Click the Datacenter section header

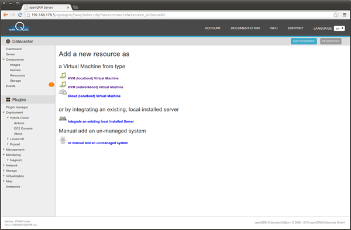pyautogui.click(x=23, y=41)
